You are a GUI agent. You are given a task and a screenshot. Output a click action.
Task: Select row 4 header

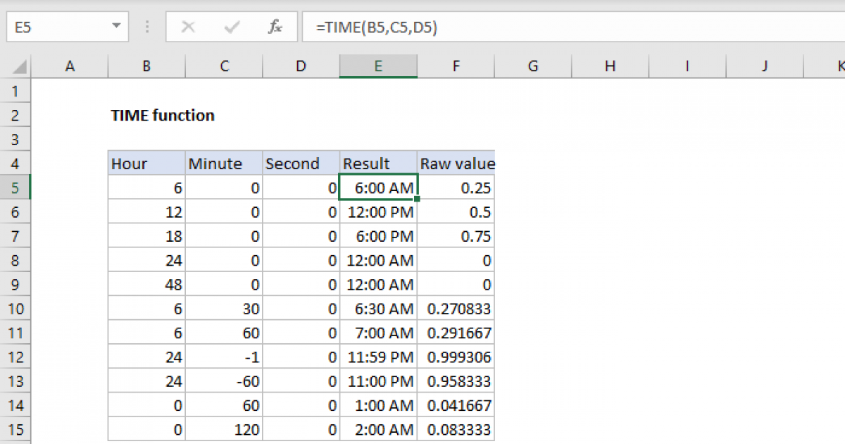point(15,164)
